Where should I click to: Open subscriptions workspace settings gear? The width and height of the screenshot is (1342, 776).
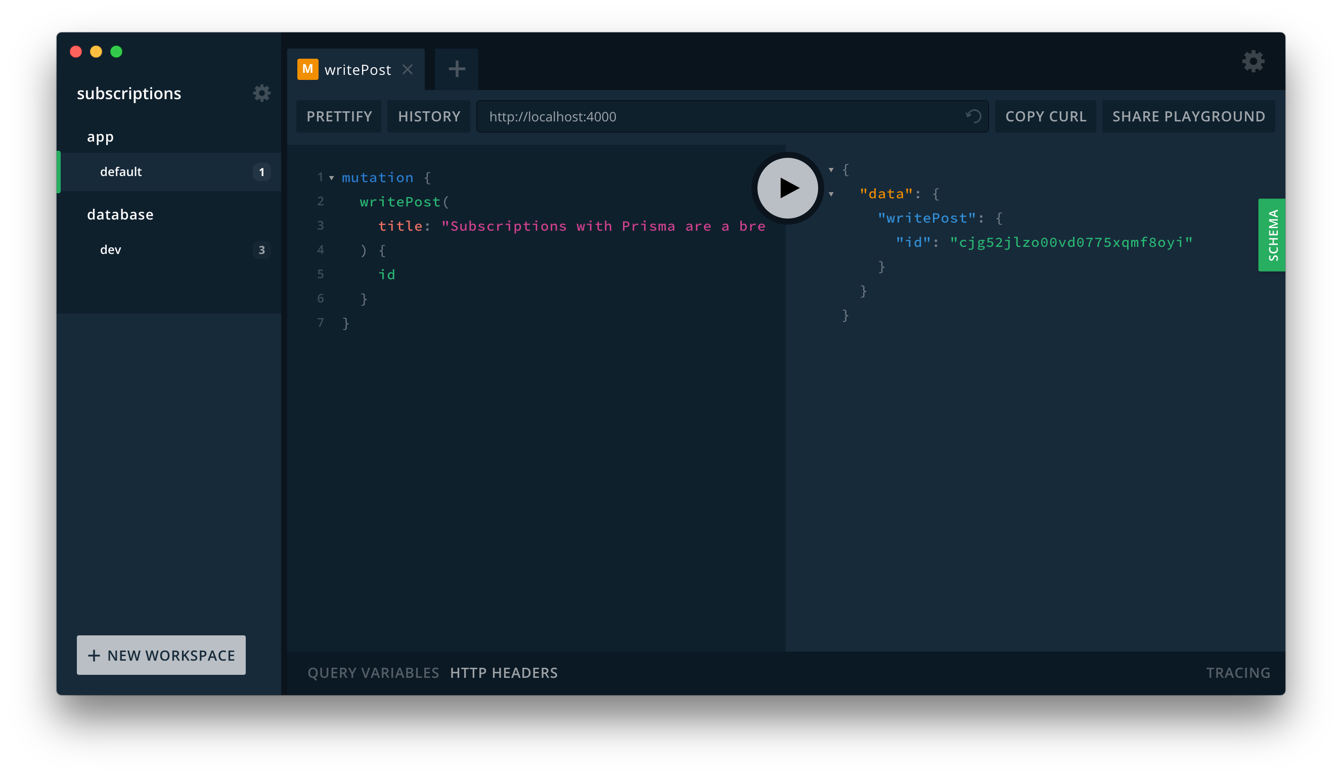click(x=261, y=93)
